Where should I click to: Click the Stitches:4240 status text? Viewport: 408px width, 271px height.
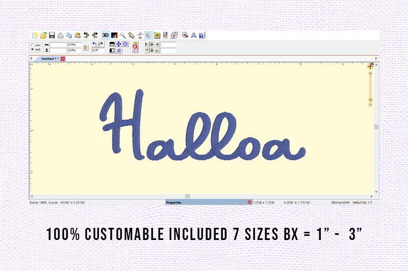click(340, 202)
